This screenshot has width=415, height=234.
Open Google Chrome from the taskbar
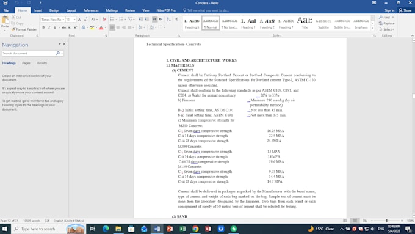(x=195, y=229)
